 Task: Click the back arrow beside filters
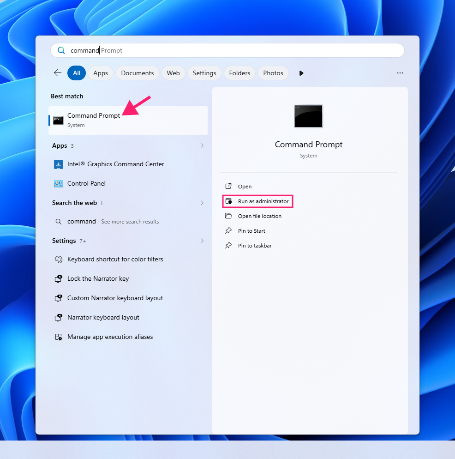(x=58, y=73)
